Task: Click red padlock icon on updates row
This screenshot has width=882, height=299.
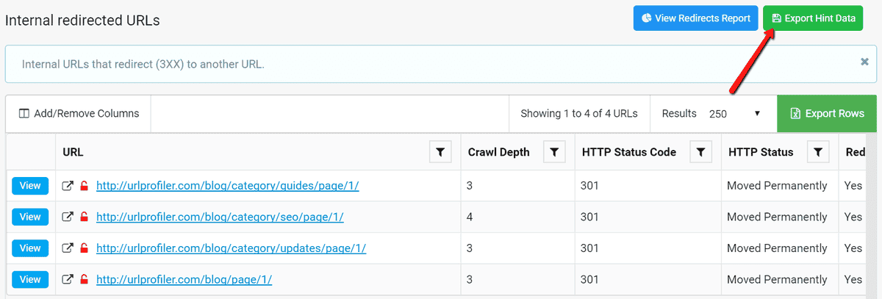Action: point(84,248)
